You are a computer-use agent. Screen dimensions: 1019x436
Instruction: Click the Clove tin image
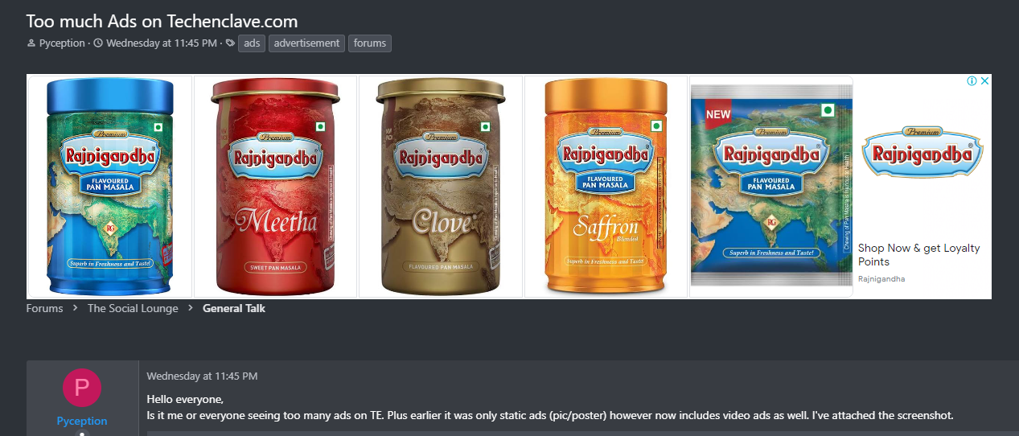(441, 187)
